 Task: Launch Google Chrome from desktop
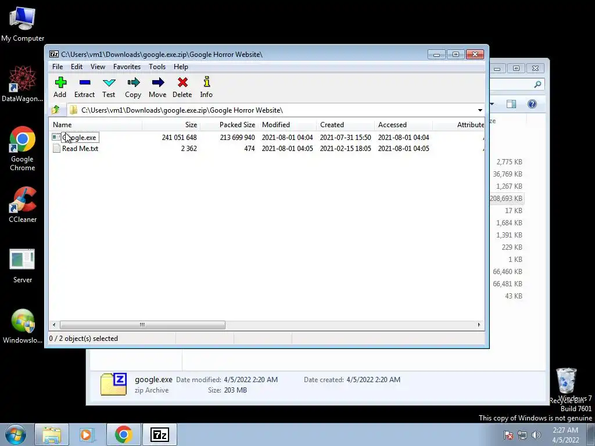23,148
